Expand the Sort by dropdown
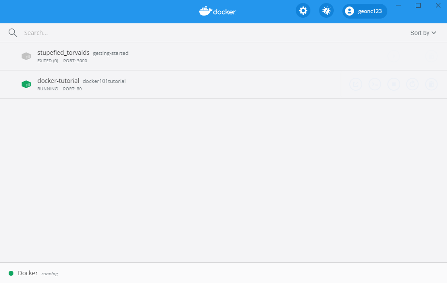Image resolution: width=447 pixels, height=283 pixels. (423, 33)
